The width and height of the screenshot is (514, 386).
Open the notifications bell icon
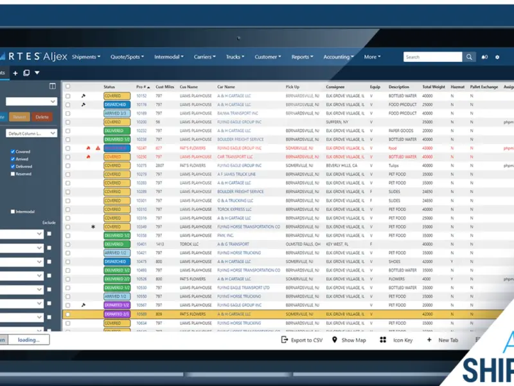point(484,57)
